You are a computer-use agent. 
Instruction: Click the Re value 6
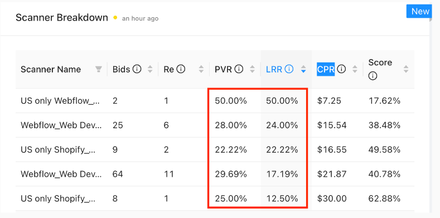(166, 125)
